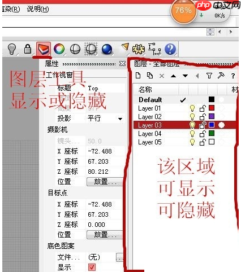The width and height of the screenshot is (241, 272).
Task: Click the 标题 field showing Top
Action: click(x=106, y=88)
